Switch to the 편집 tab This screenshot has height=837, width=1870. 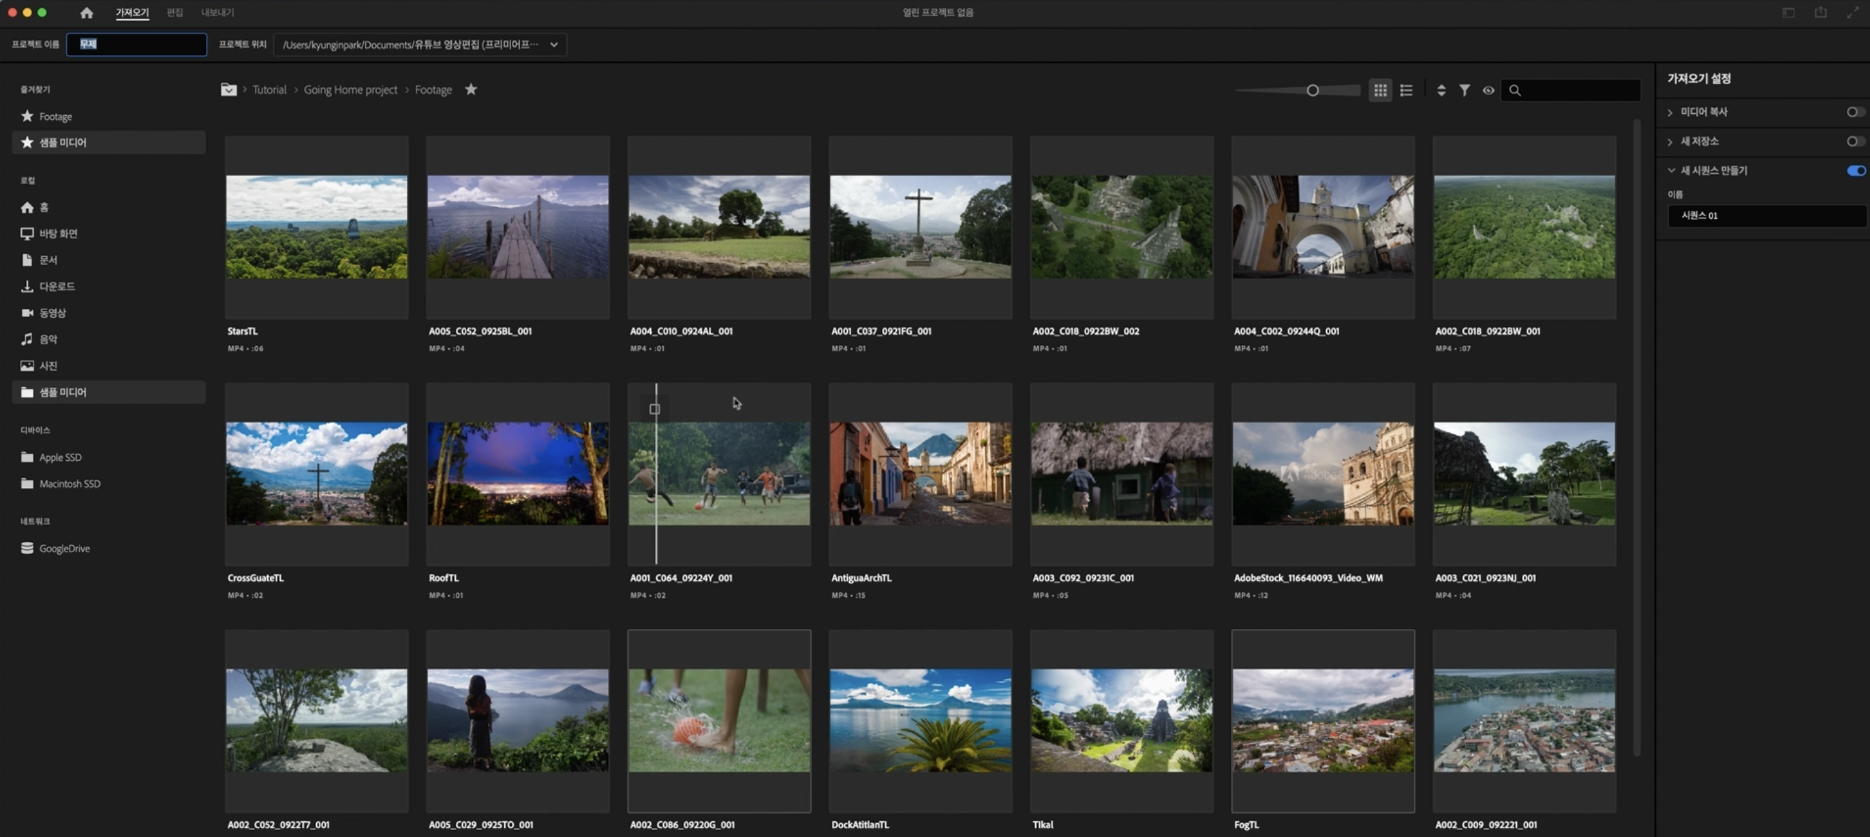174,12
